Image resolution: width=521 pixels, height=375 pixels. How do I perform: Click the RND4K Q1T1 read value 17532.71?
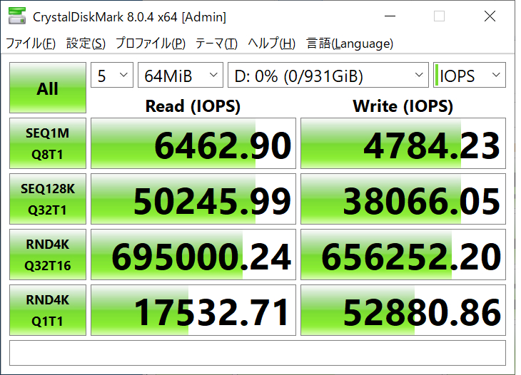(193, 310)
